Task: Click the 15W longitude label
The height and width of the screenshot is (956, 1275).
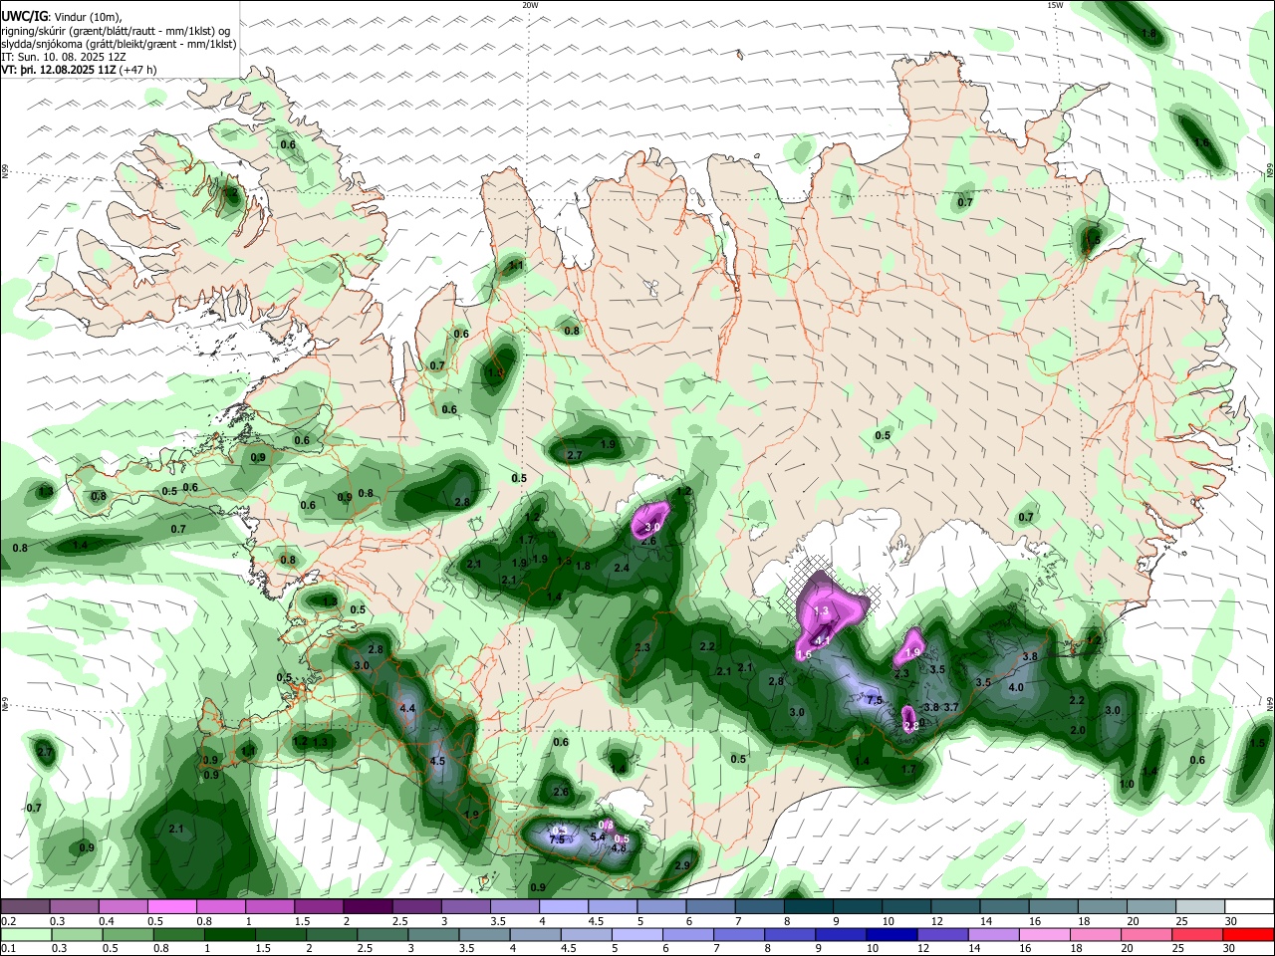Action: click(x=1055, y=5)
